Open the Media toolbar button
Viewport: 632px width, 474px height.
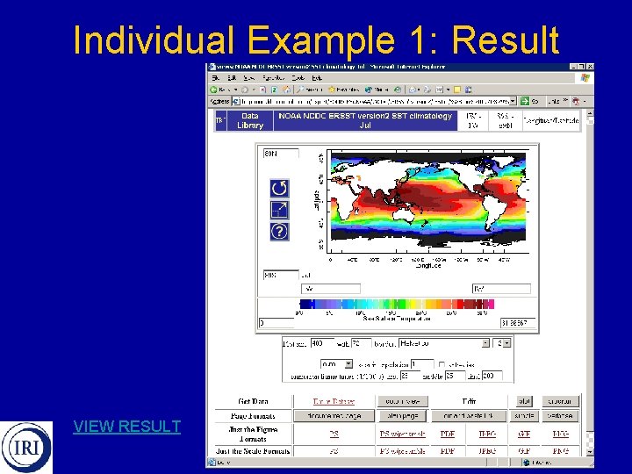click(x=377, y=90)
